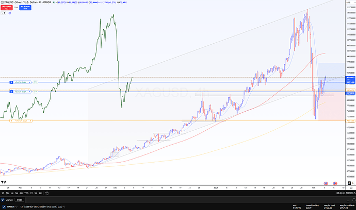Select the 1D time range
This screenshot has height=210, width=356.
3,193
